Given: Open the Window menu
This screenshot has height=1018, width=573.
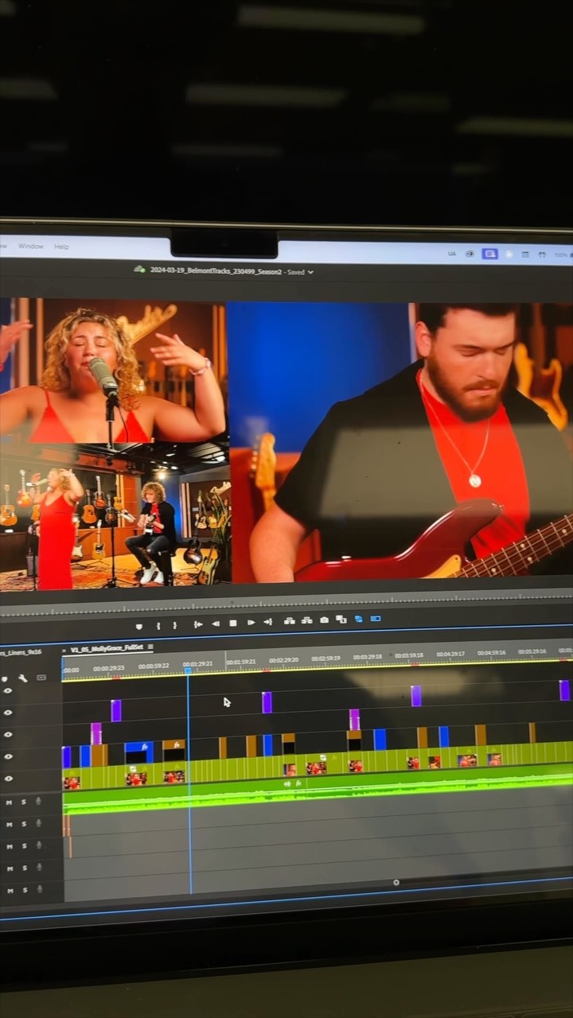Looking at the screenshot, I should [31, 247].
